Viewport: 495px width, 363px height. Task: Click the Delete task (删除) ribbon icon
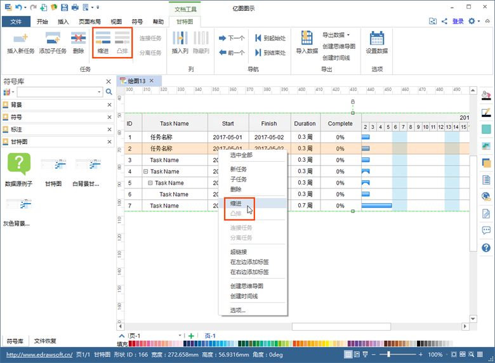point(78,39)
